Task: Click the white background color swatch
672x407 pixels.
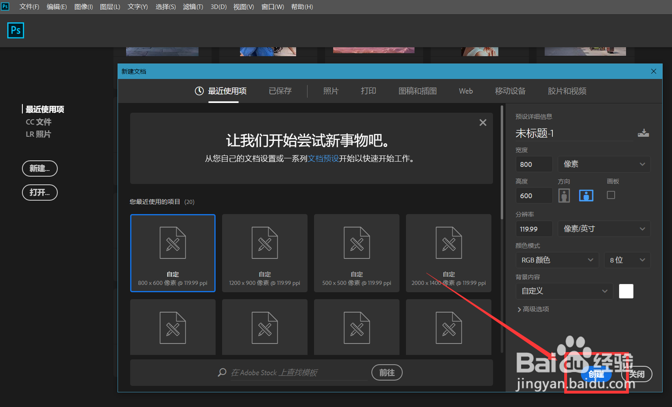Action: pyautogui.click(x=626, y=291)
